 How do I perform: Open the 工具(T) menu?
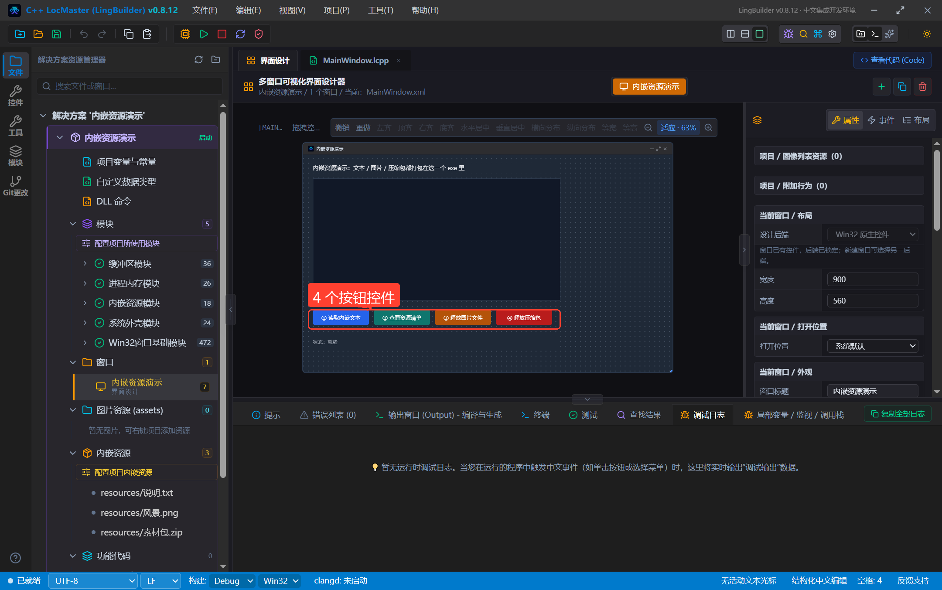380,10
